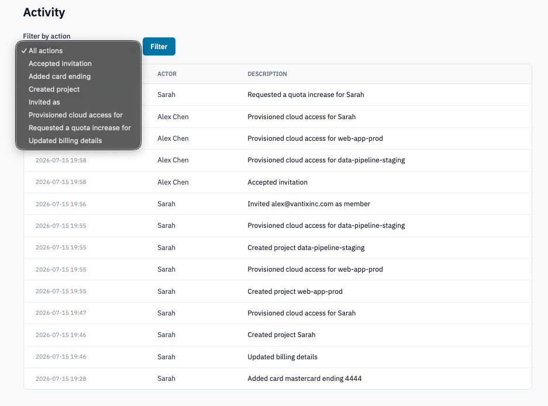The height and width of the screenshot is (406, 548).
Task: Select "All actions" in the filter dropdown
Action: click(78, 51)
